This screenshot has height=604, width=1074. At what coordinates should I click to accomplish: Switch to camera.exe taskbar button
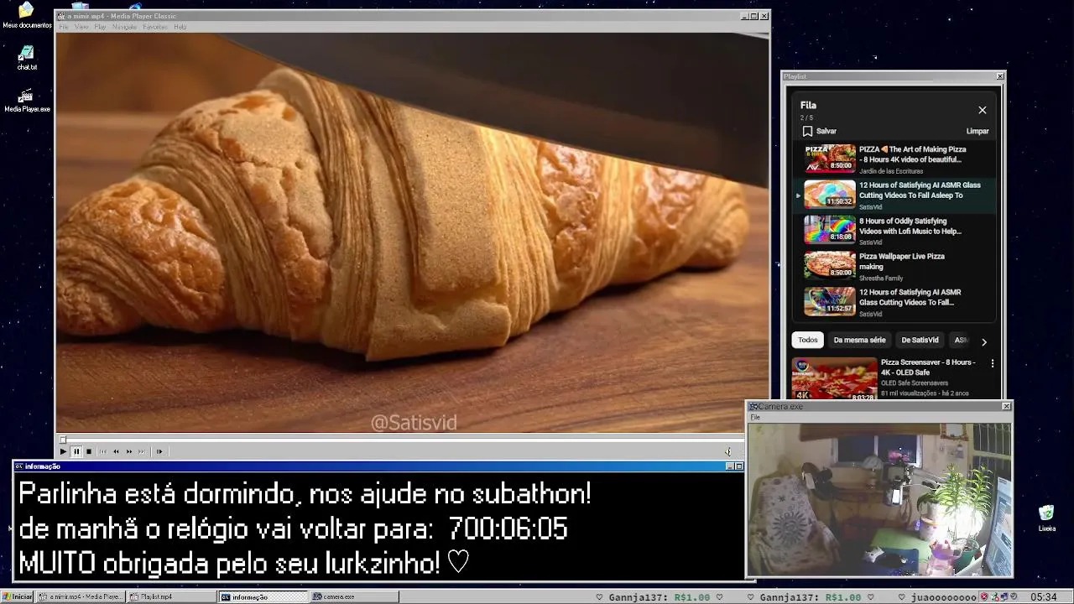coord(355,596)
